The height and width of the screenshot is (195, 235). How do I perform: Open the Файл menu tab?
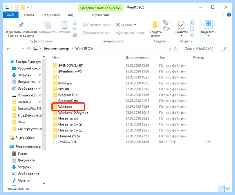pyautogui.click(x=11, y=15)
